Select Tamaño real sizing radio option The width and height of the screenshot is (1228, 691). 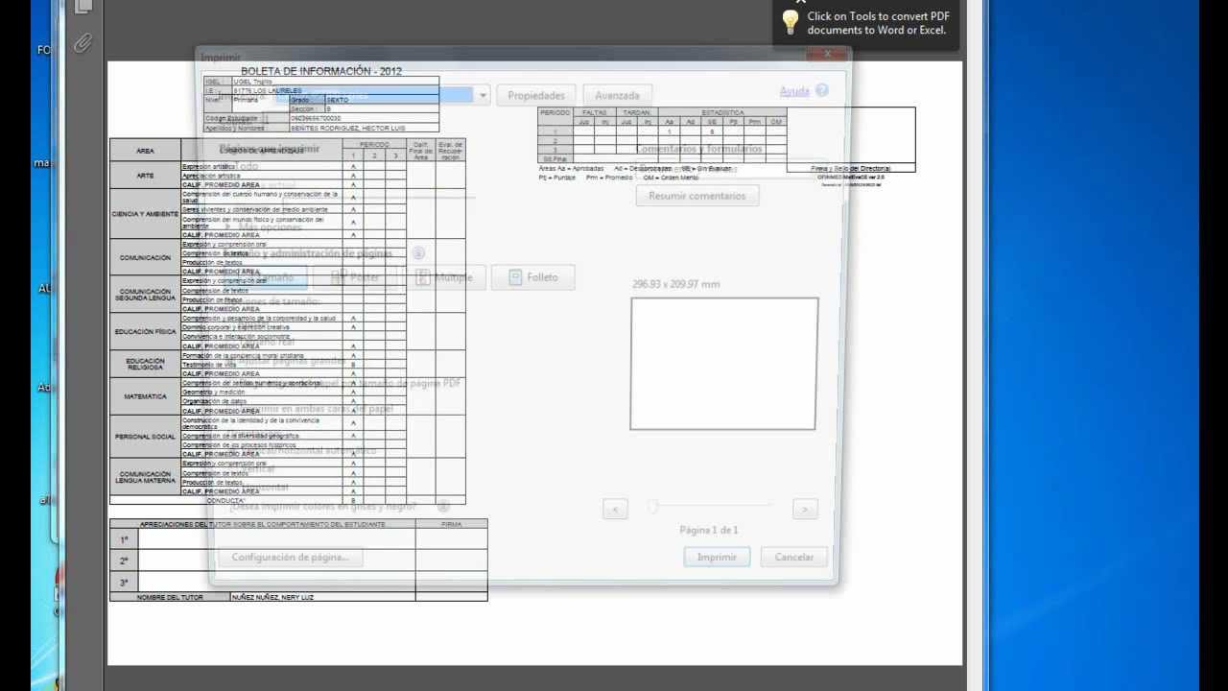pyautogui.click(x=261, y=342)
